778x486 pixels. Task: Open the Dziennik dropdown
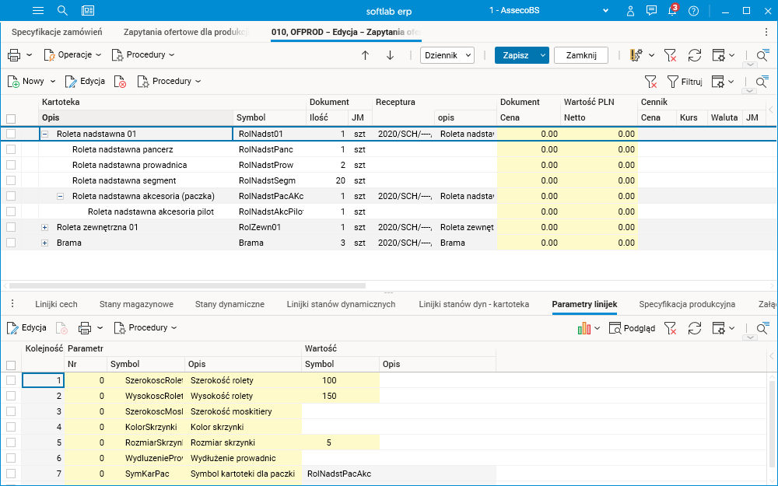[447, 55]
